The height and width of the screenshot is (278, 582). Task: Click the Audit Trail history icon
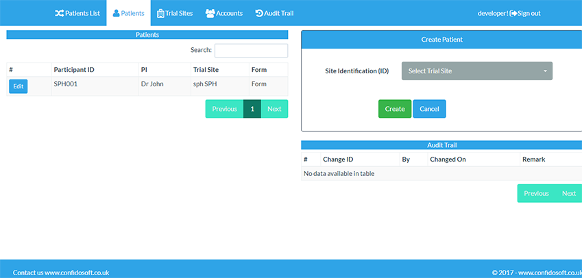tap(258, 13)
